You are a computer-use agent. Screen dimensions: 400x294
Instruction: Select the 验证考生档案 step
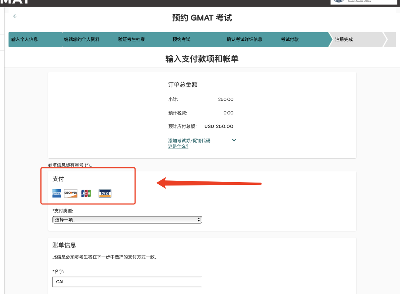click(131, 39)
